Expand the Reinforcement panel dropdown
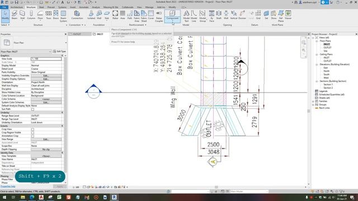The image size is (358, 201). point(138,25)
